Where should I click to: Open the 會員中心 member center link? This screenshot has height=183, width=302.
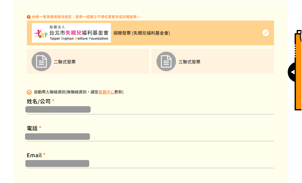click(106, 92)
